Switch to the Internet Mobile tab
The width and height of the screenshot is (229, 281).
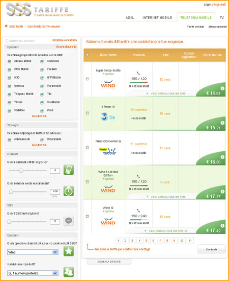(157, 18)
